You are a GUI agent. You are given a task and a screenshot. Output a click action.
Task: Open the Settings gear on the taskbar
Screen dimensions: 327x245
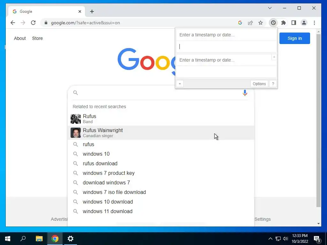[x=71, y=239]
